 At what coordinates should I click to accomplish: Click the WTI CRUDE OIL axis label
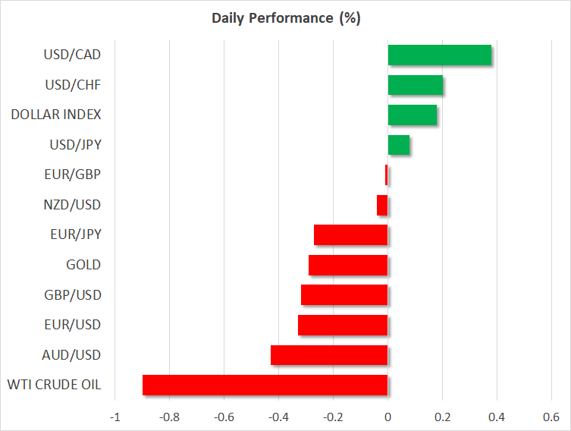click(x=55, y=385)
